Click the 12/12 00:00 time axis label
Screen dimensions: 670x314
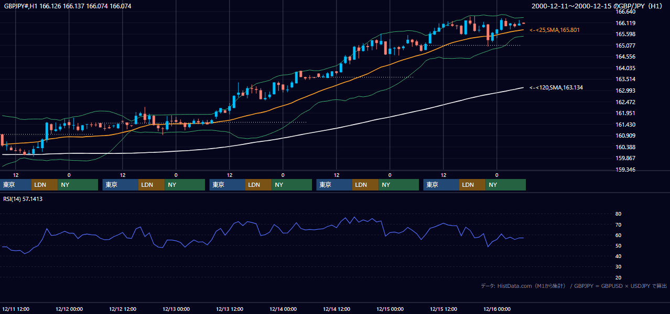pos(69,309)
